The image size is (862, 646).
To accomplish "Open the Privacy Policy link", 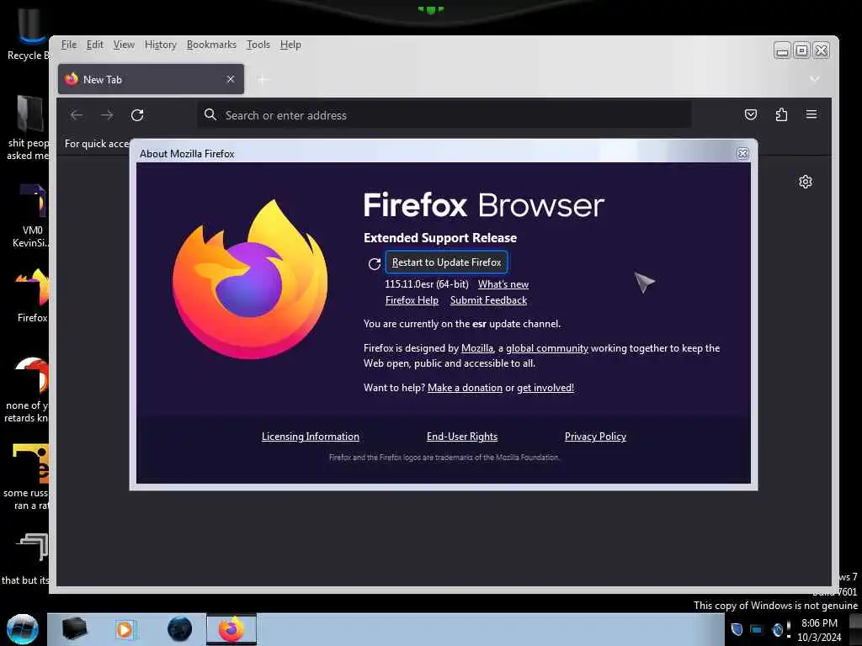I will [595, 437].
